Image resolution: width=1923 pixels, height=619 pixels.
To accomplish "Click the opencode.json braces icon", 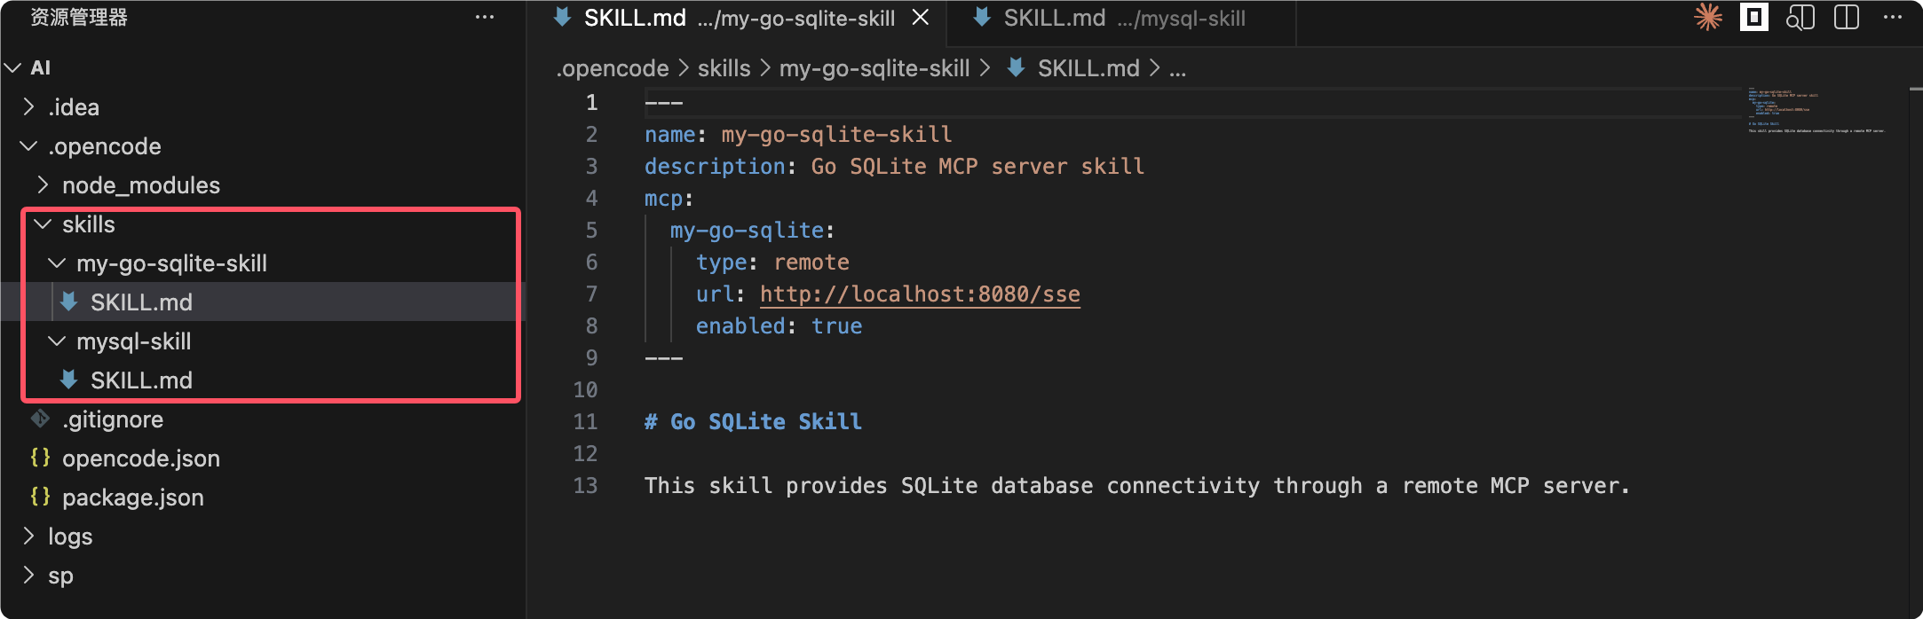I will coord(40,458).
